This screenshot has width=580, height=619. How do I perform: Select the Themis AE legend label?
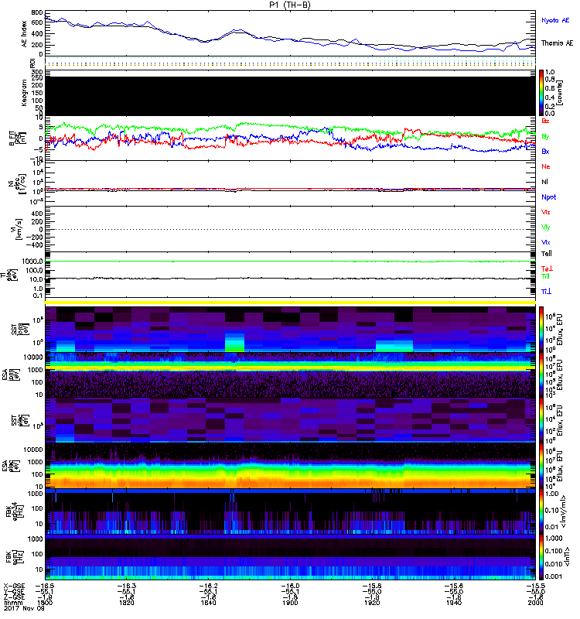tap(557, 43)
